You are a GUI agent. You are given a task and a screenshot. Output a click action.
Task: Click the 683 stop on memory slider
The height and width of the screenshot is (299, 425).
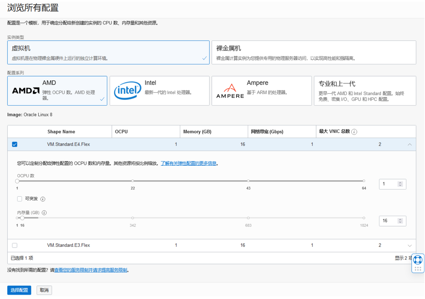pos(248,218)
